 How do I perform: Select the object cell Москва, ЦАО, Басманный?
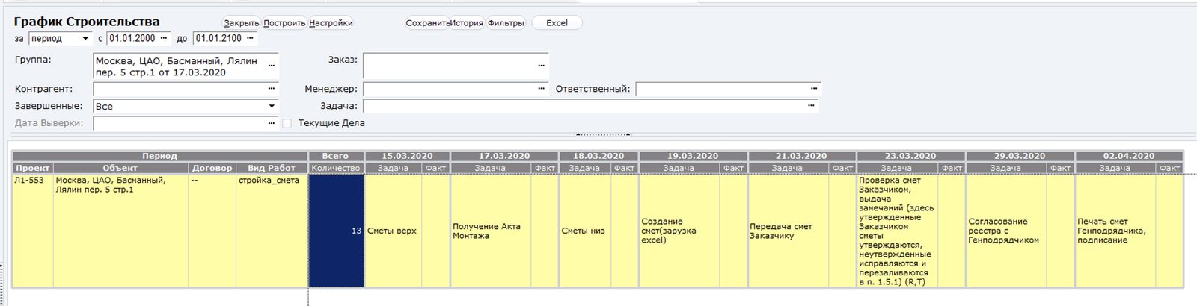120,231
